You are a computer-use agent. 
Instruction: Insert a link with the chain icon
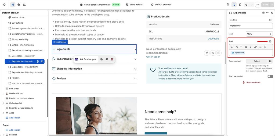(x=255, y=47)
